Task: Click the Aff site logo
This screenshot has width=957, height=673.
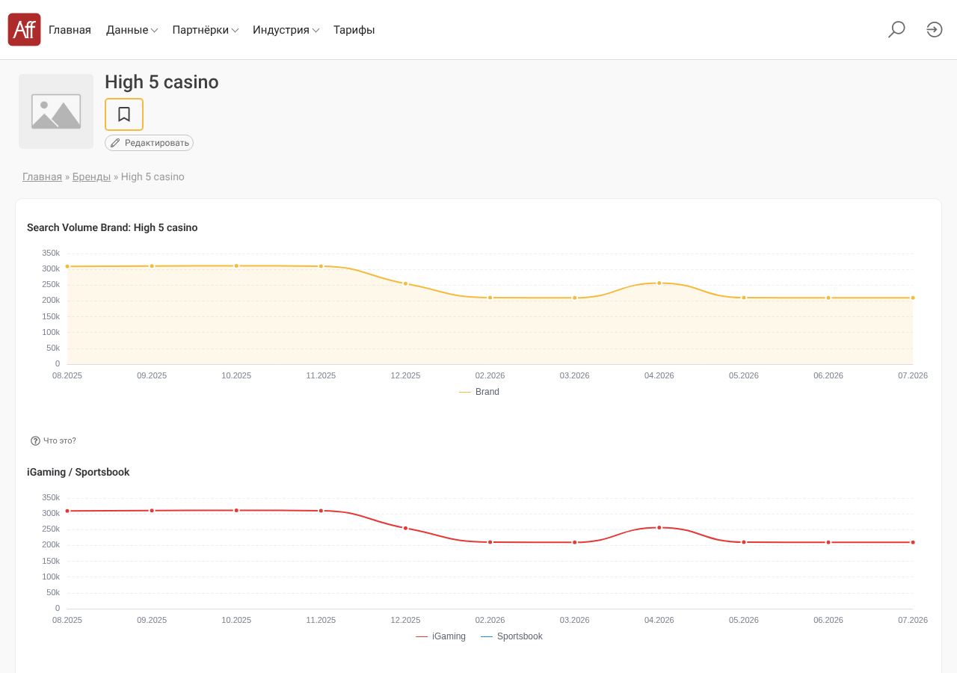Action: pyautogui.click(x=25, y=30)
